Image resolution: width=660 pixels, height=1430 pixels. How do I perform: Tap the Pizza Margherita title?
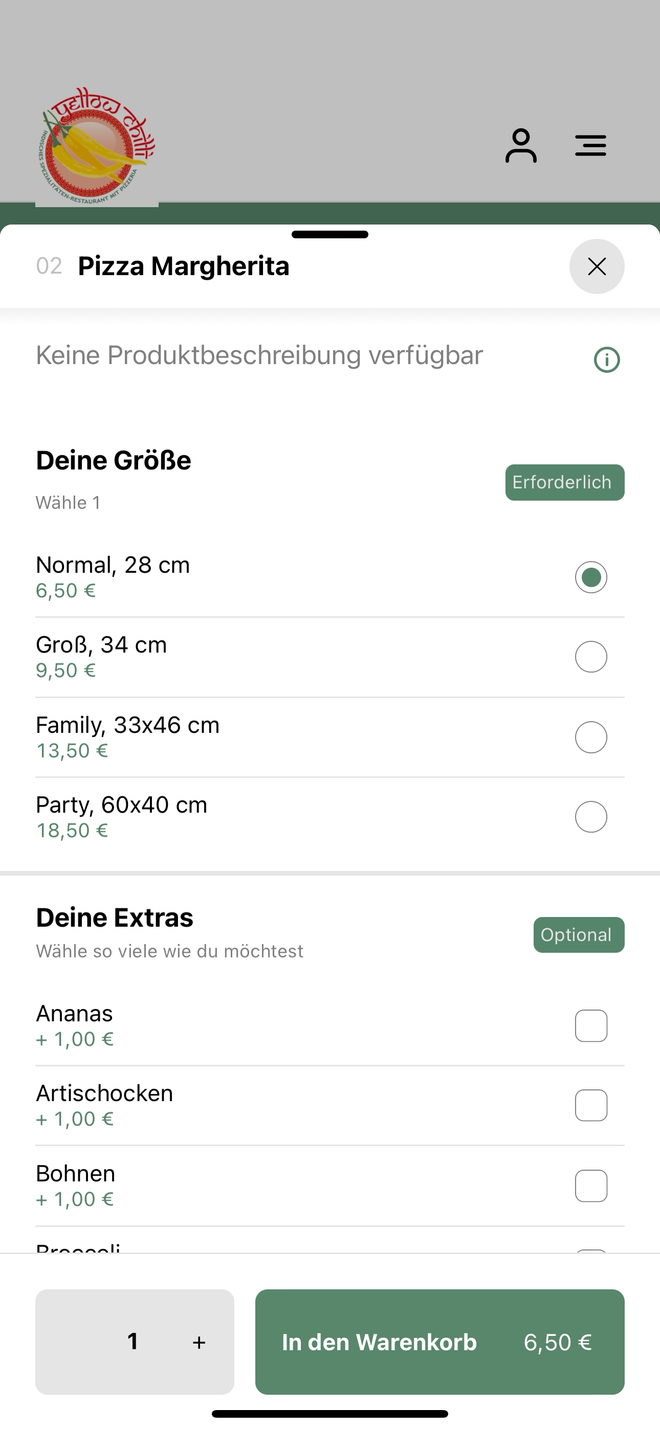(183, 266)
